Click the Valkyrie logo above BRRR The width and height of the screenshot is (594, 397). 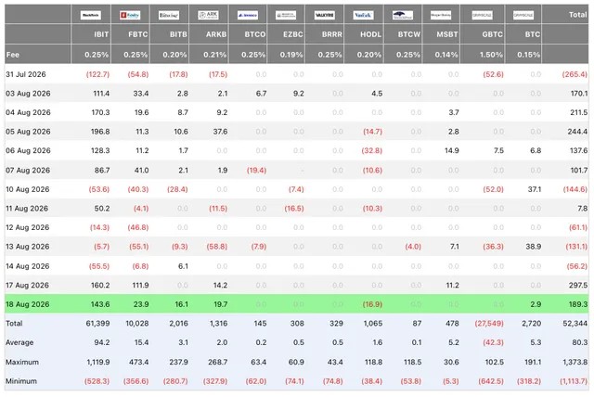click(x=325, y=15)
